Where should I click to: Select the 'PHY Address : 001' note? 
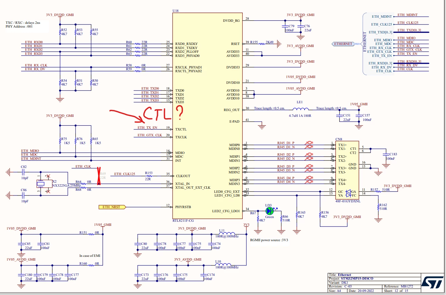coord(19,27)
